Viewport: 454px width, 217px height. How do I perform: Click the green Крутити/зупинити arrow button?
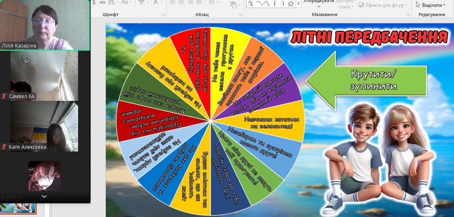366,81
